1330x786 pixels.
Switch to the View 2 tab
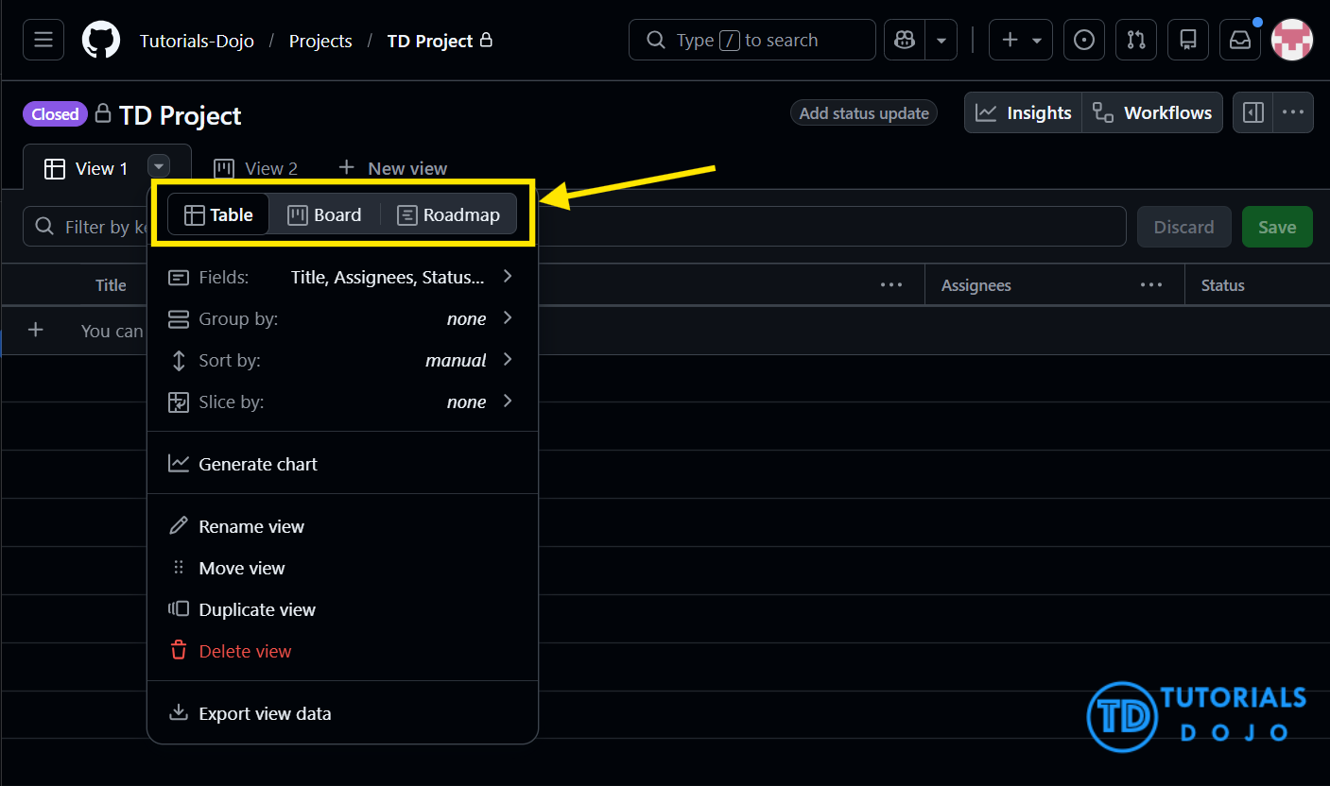tap(256, 167)
